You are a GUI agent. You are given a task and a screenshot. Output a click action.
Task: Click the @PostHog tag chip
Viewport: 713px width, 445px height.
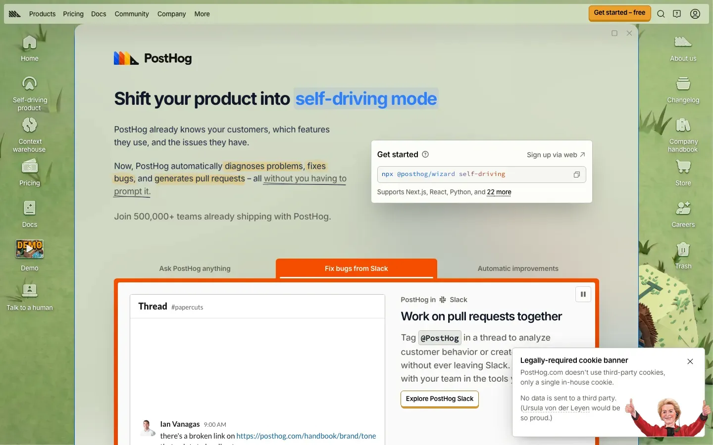(x=440, y=338)
